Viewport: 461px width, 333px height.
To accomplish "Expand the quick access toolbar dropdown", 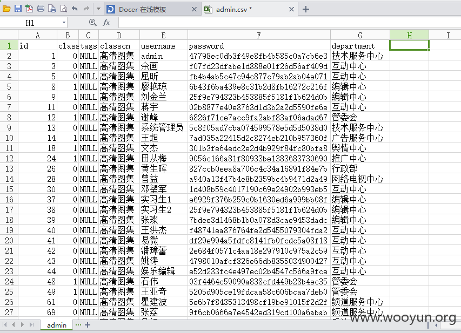I will [98, 9].
